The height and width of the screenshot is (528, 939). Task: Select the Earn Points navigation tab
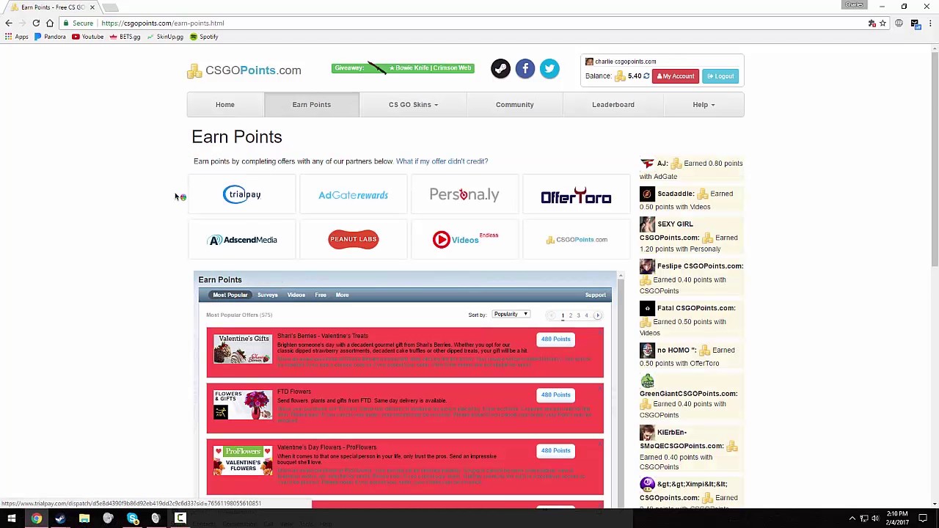point(312,105)
